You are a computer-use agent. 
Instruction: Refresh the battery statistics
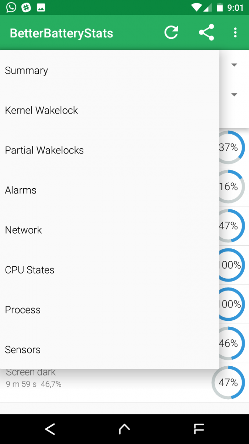point(171,32)
